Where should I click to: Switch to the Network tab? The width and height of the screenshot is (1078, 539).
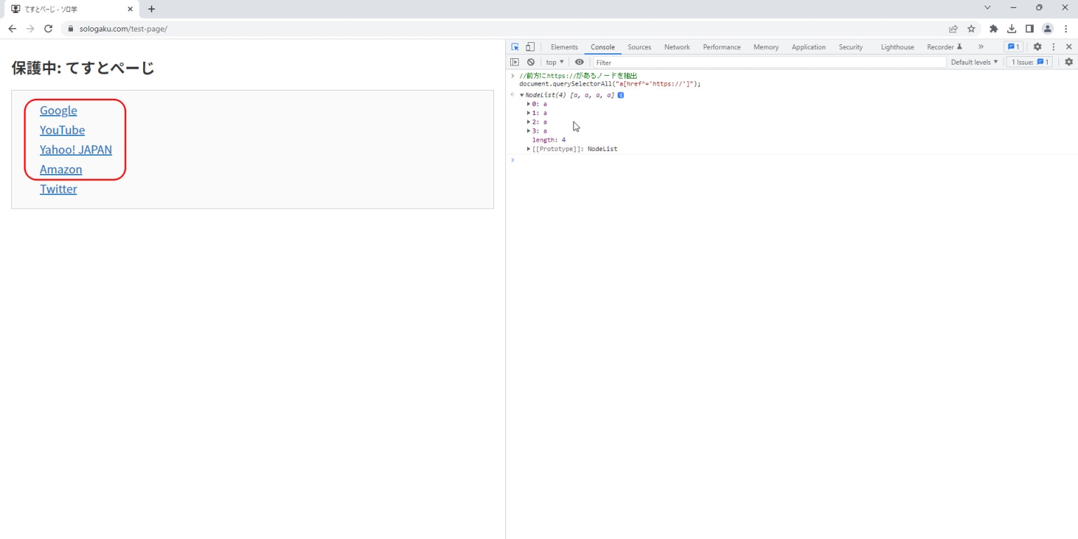(x=677, y=47)
